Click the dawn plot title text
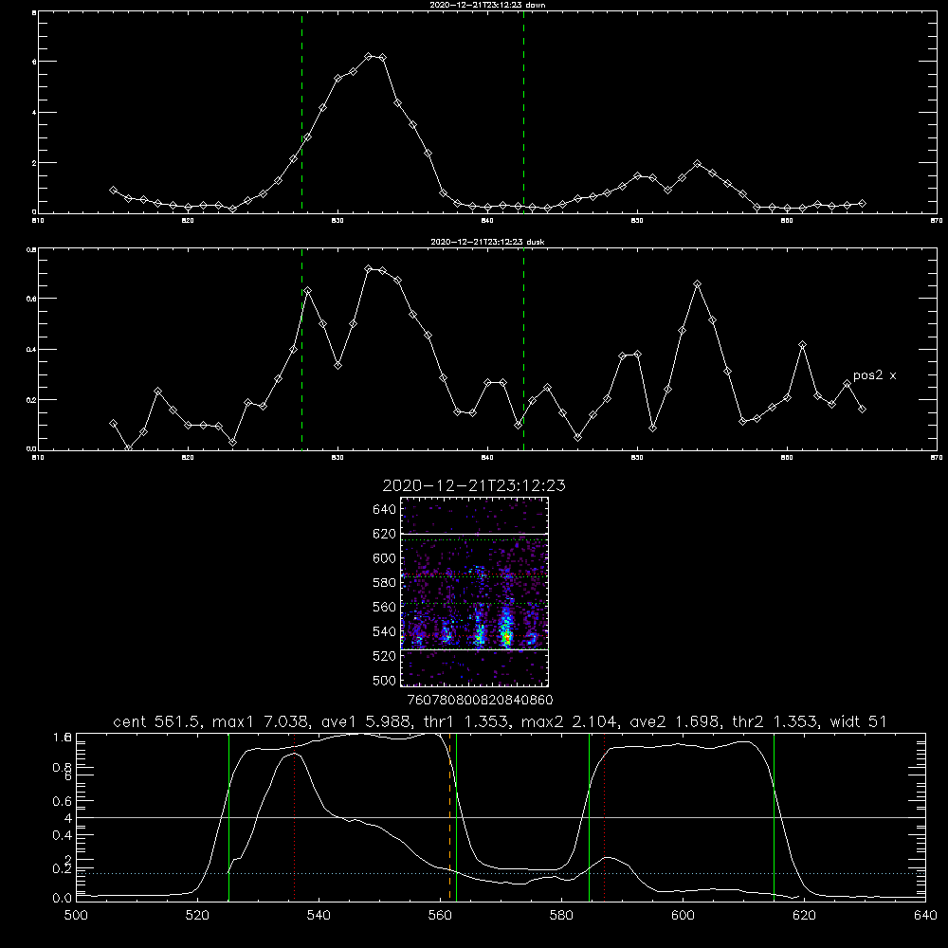 coord(487,5)
